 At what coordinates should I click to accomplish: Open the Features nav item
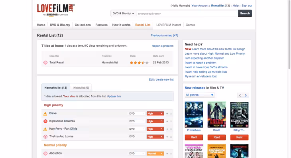[x=101, y=25]
